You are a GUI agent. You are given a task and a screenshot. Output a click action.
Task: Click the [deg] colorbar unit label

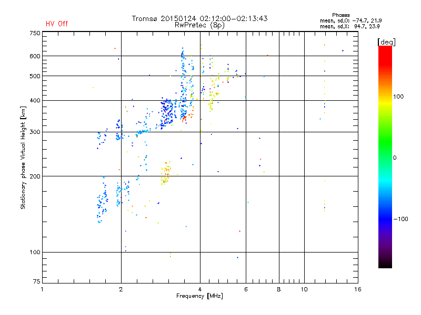click(x=387, y=42)
